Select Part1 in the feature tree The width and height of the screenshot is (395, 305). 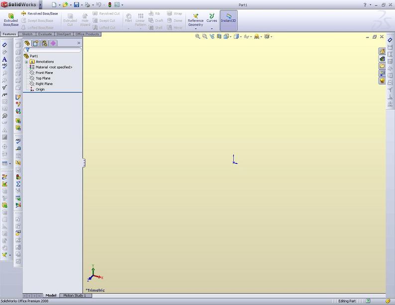[x=31, y=56]
